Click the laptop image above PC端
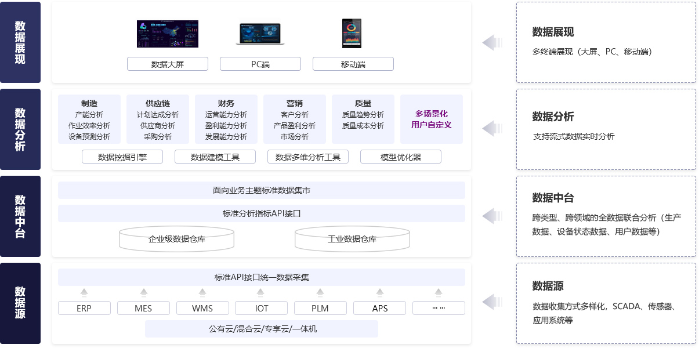The height and width of the screenshot is (348, 699). tap(260, 34)
